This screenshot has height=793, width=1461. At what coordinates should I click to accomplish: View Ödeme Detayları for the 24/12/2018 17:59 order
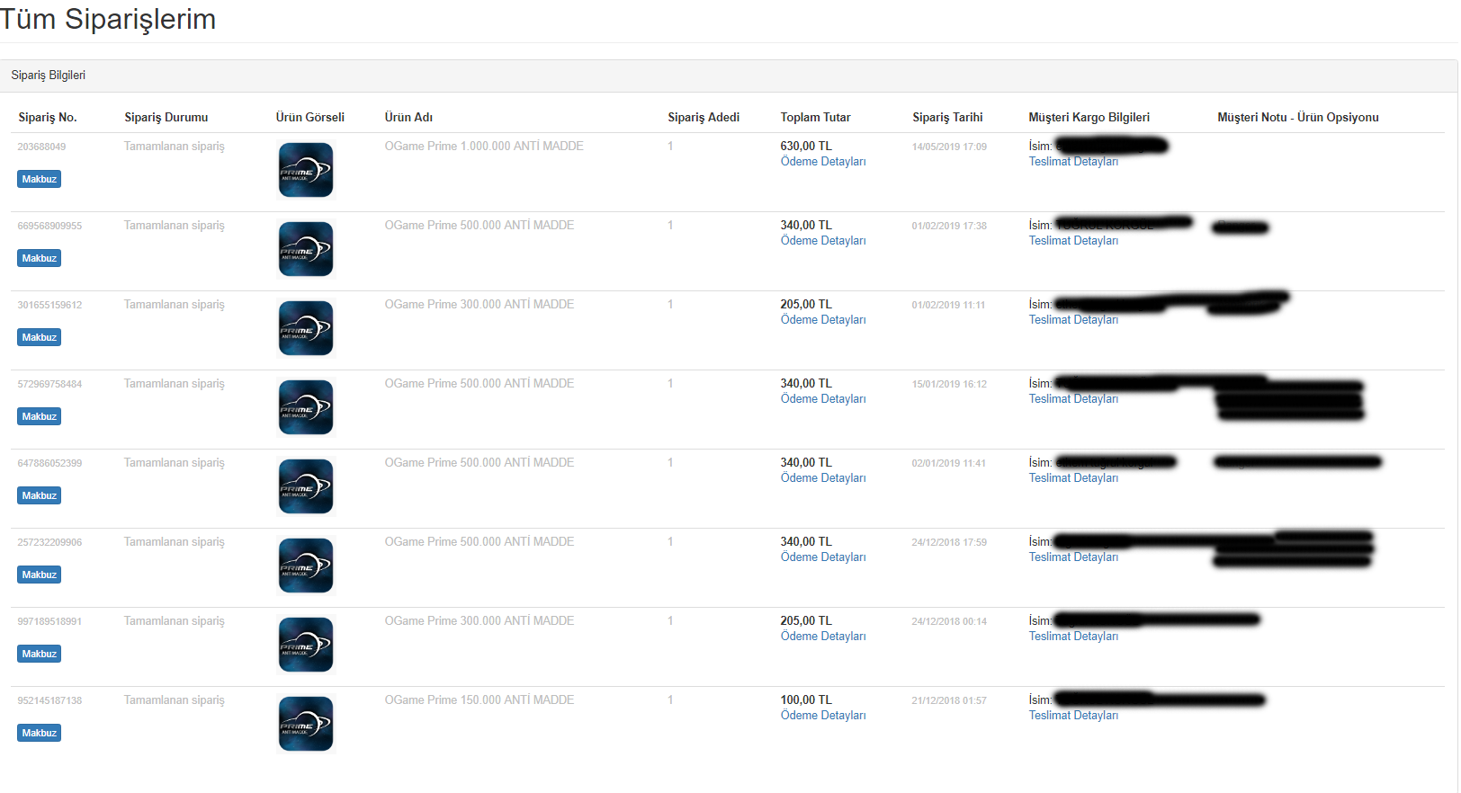coord(823,557)
